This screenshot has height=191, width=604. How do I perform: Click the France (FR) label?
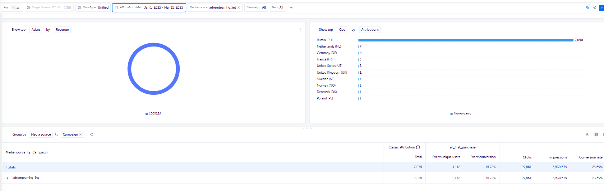pos(324,59)
